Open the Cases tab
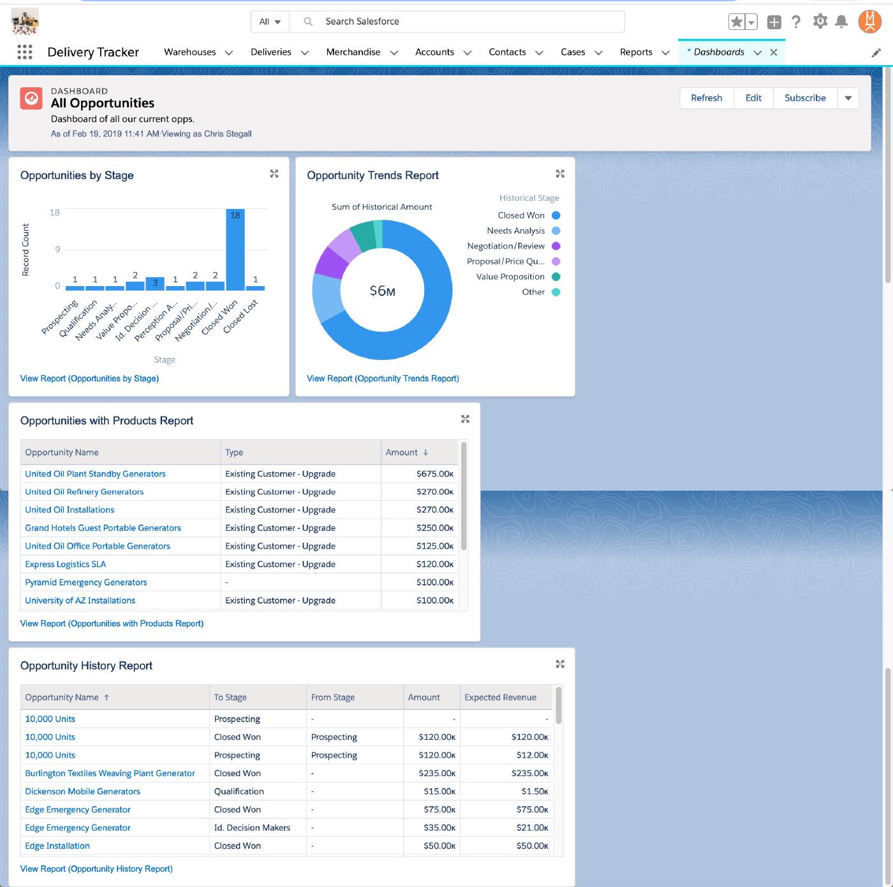This screenshot has width=893, height=887. click(572, 52)
